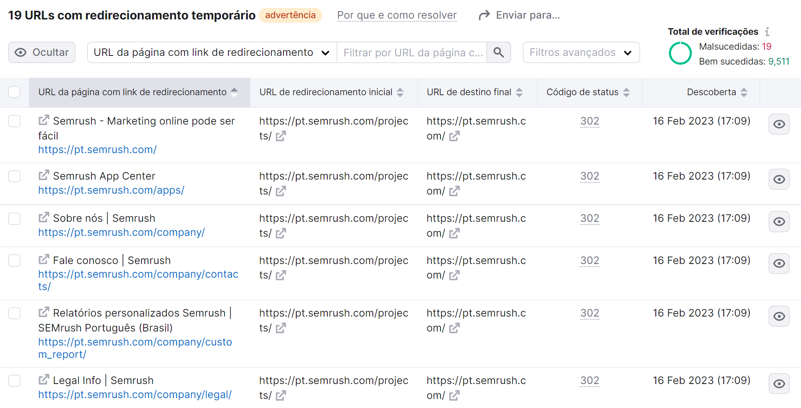
Task: Check the select-all checkbox in the table header
Action: (x=14, y=92)
